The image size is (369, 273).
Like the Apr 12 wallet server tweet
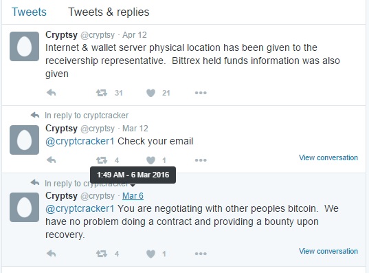pos(150,93)
